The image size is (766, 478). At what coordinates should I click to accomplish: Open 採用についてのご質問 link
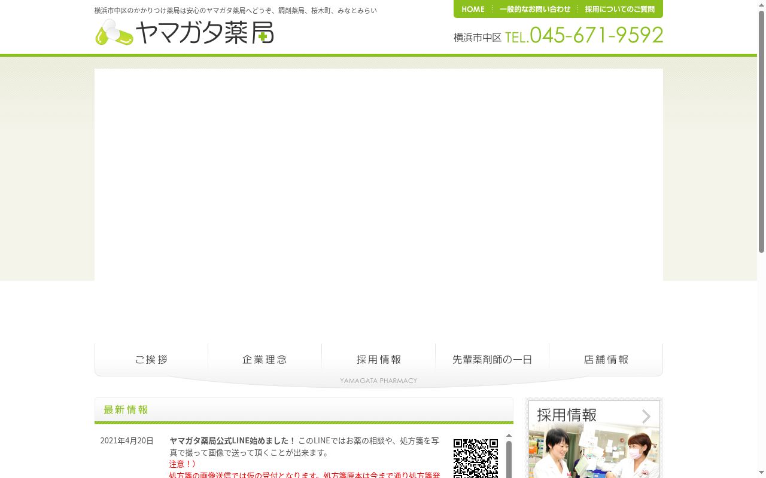[620, 9]
